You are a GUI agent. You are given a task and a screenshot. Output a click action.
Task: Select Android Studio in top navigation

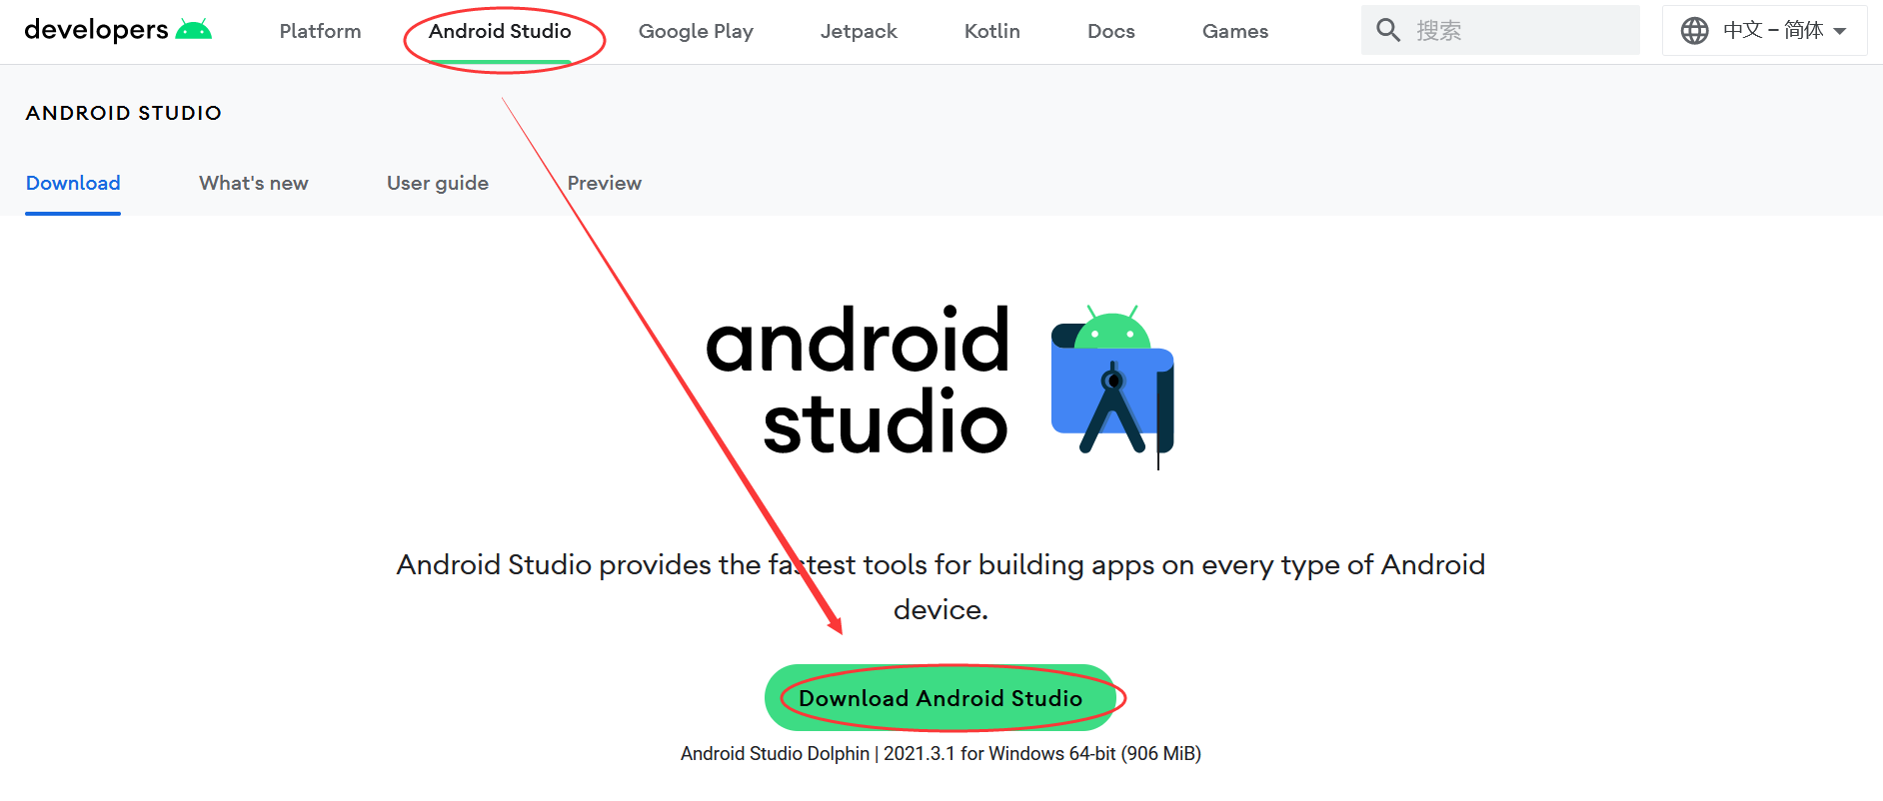[x=500, y=31]
